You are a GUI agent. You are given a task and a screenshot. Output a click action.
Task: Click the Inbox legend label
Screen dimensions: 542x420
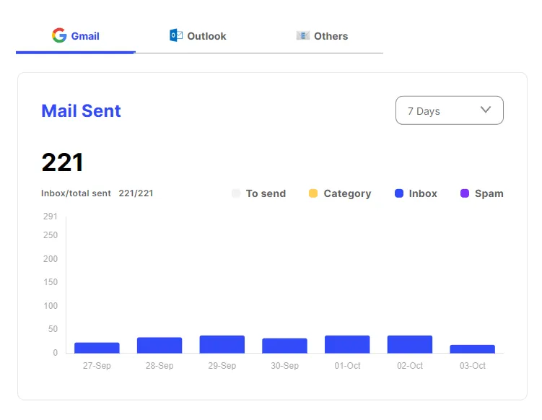pos(423,193)
